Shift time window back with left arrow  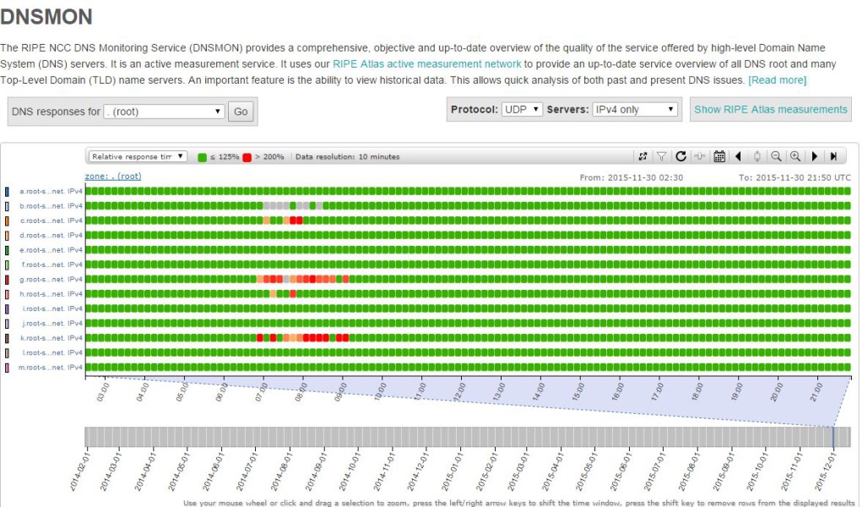tap(738, 156)
